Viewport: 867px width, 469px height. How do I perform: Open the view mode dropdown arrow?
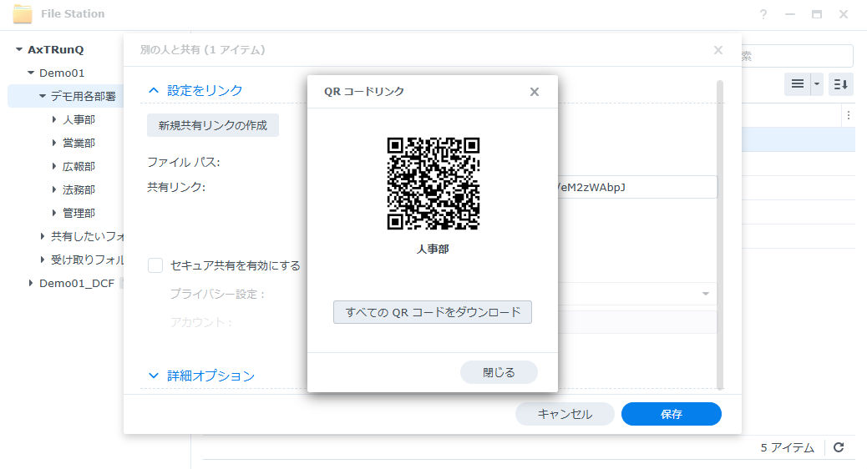[x=817, y=84]
